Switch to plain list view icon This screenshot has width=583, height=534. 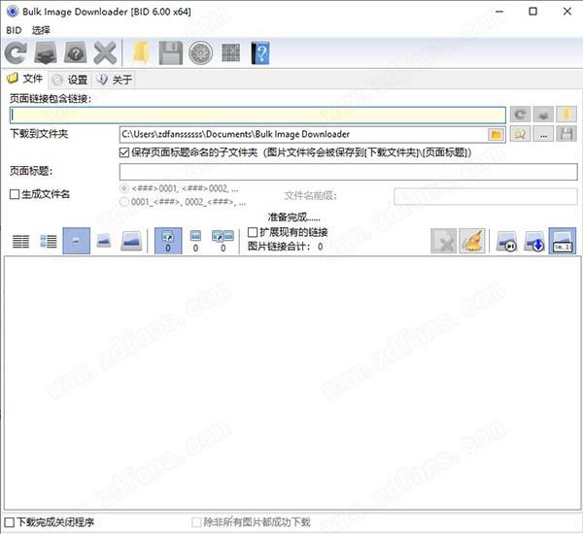(x=20, y=241)
